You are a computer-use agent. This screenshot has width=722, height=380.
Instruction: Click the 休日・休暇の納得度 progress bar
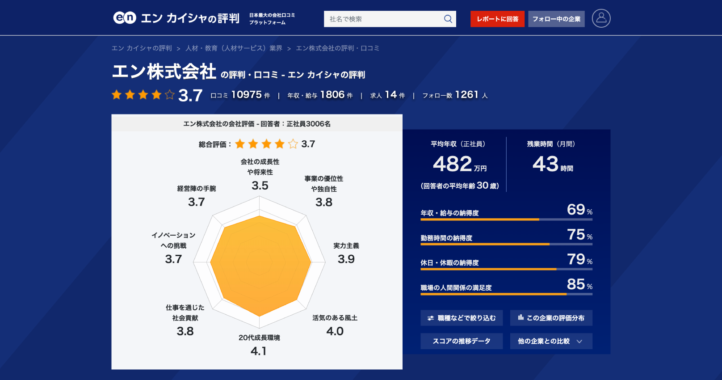tap(506, 269)
